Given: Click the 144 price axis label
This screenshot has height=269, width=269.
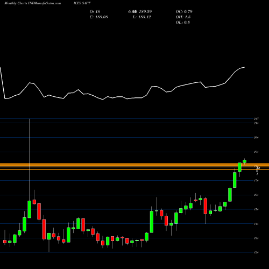Looking at the screenshot, I should (256, 224).
